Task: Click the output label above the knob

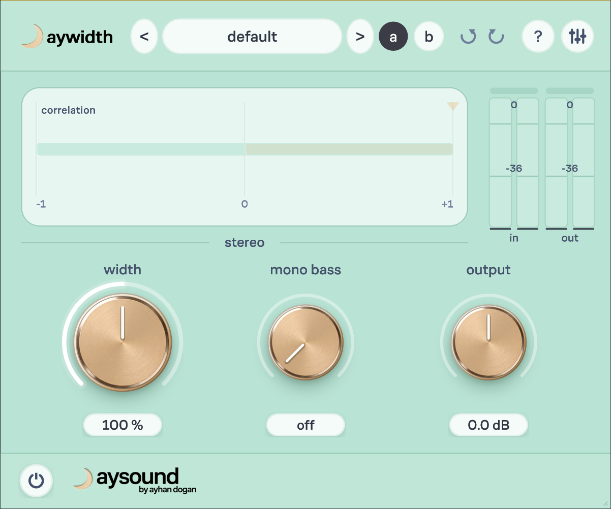Action: [x=488, y=270]
